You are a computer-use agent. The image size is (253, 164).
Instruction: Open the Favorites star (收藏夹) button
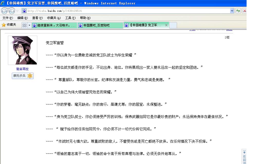coord(9,25)
